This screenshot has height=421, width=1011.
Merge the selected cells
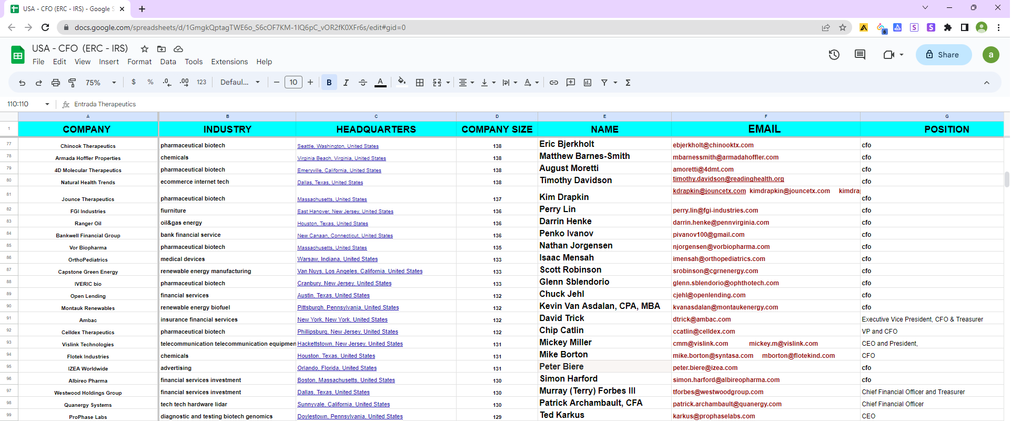click(437, 83)
